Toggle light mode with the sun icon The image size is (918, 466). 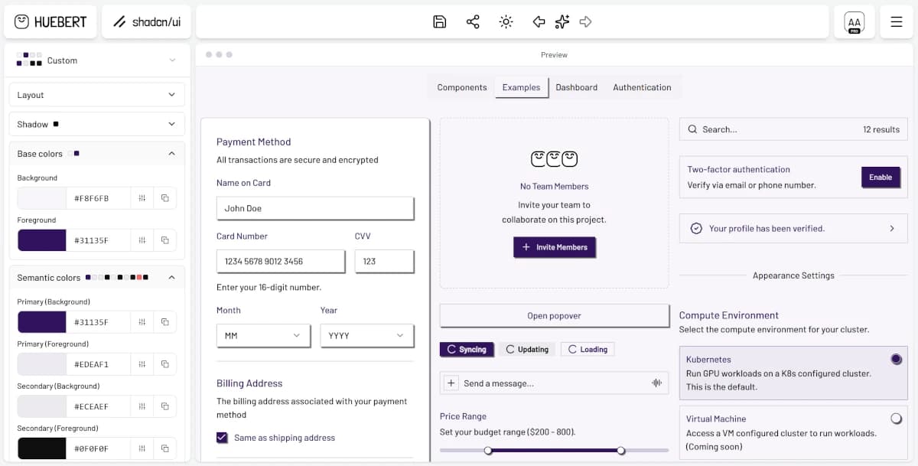tap(506, 21)
